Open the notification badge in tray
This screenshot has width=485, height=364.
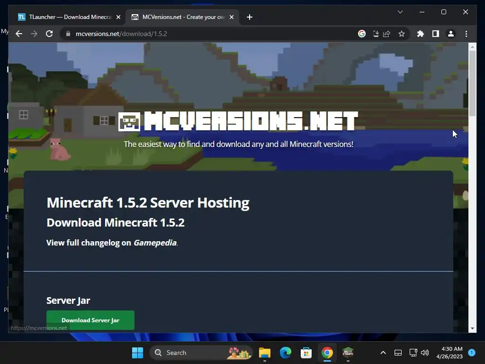pos(472,352)
